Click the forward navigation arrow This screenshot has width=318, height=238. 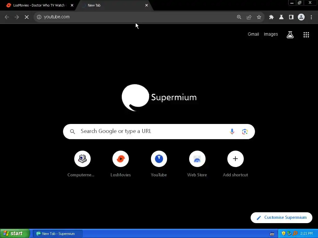point(17,17)
